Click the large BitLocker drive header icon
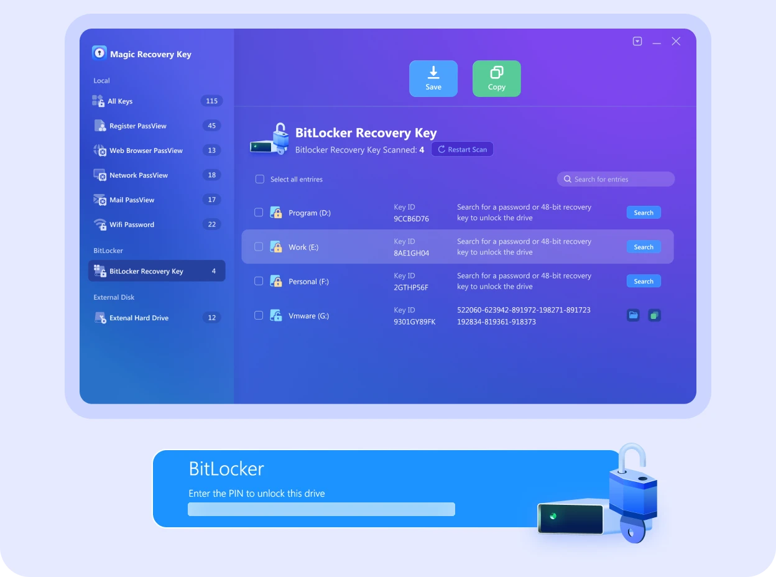The image size is (776, 577). pos(270,139)
